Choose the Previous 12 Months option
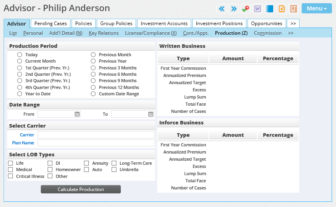 (x=93, y=87)
